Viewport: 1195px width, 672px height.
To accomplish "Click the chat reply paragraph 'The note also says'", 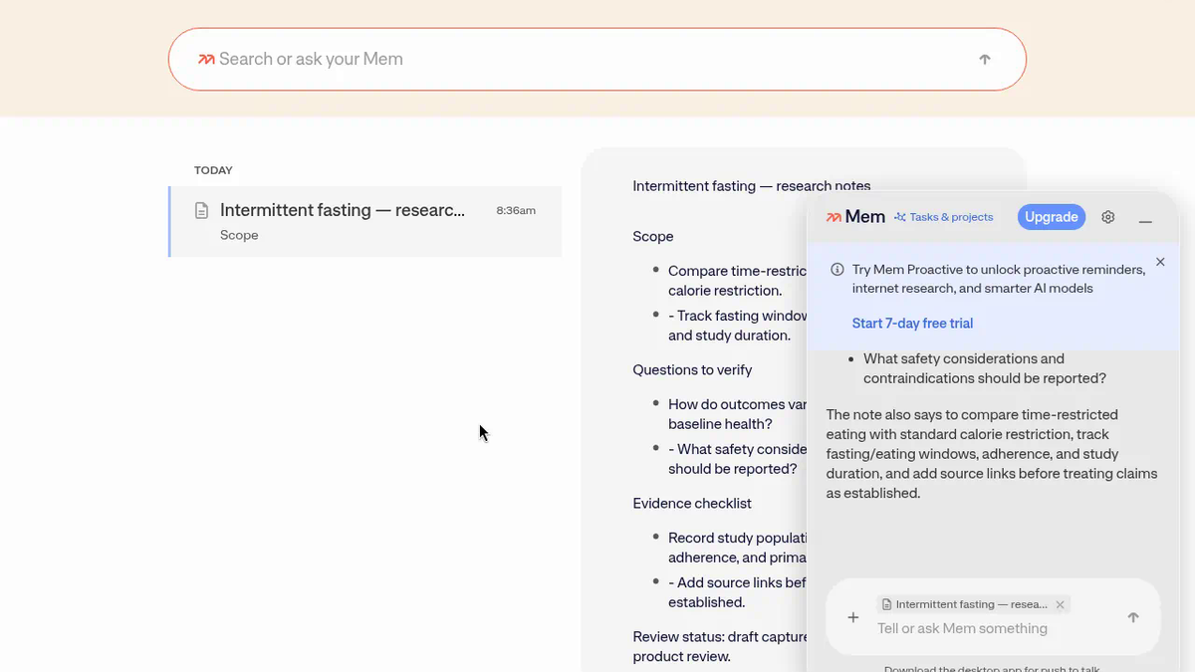I will [992, 454].
